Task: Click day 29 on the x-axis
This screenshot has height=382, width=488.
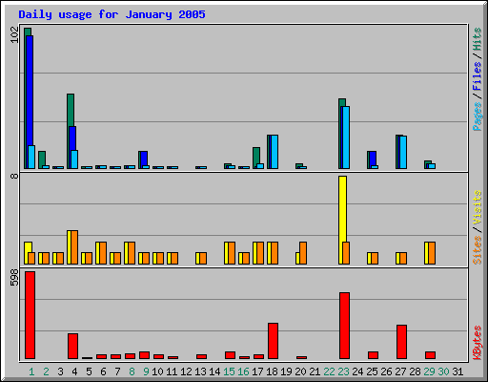Action: click(429, 371)
